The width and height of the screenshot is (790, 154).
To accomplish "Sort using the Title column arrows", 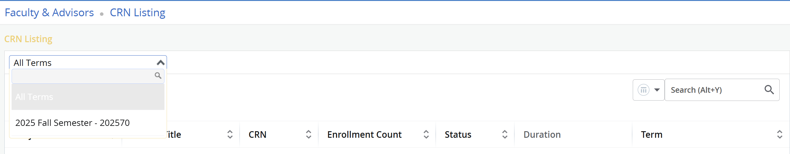I will tap(230, 134).
